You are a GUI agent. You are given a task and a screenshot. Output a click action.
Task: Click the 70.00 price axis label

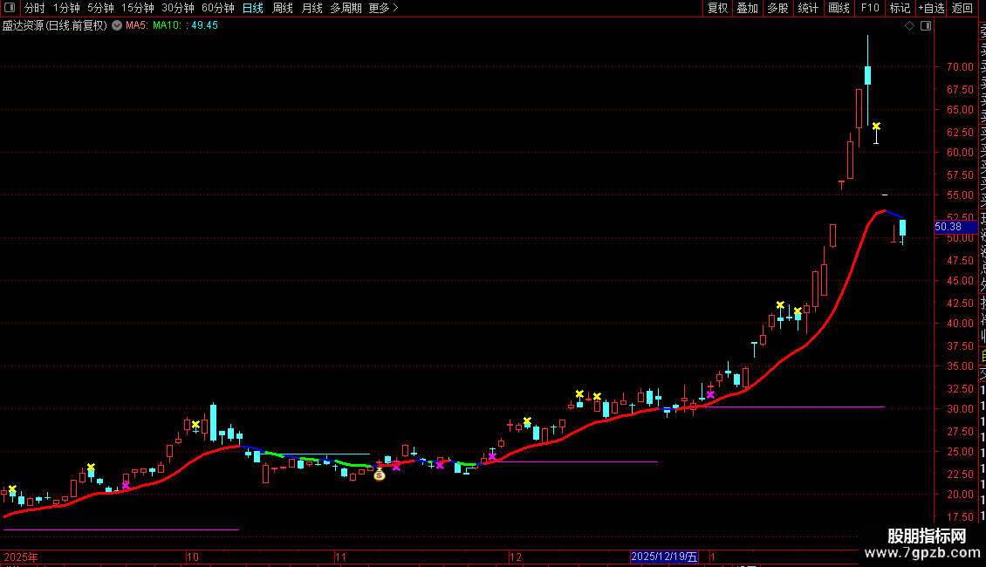pos(960,66)
